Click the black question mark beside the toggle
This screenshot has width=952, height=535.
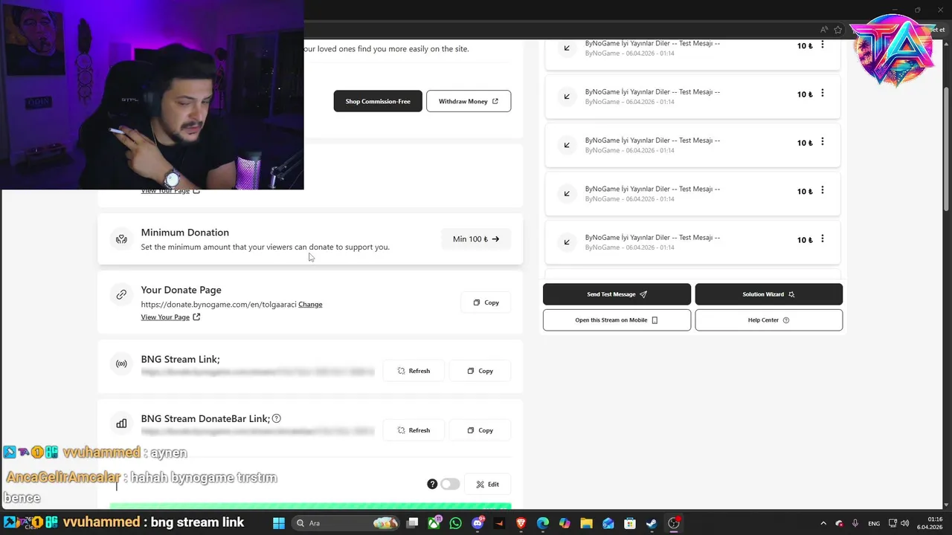432,484
